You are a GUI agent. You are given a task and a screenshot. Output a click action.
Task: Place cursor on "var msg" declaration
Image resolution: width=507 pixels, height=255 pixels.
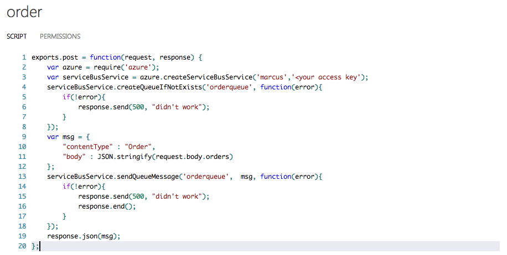tap(62, 137)
